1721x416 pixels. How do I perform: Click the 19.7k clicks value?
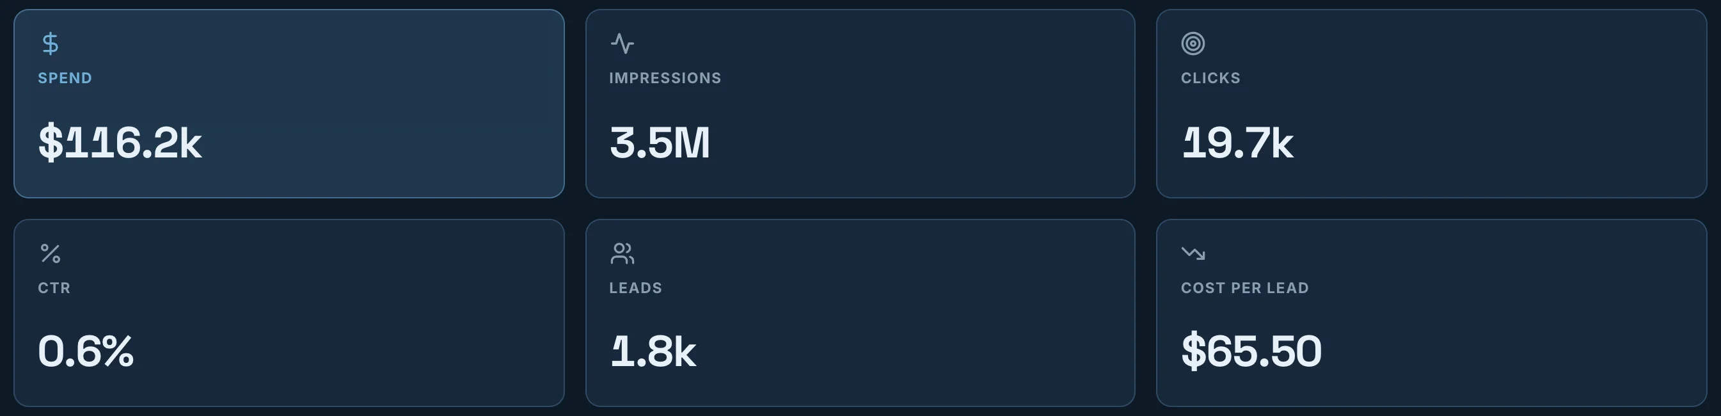(1237, 143)
